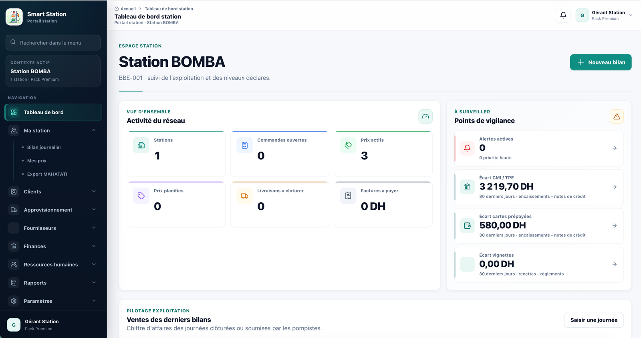Screen dimensions: 641x338
Task: Click the Prix planifies tag icon
Action: [141, 196]
